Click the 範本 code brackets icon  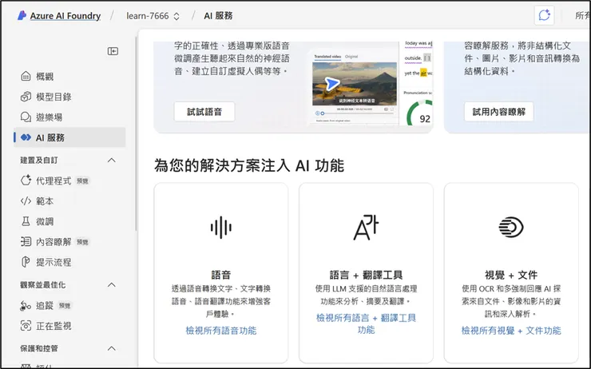pos(26,201)
